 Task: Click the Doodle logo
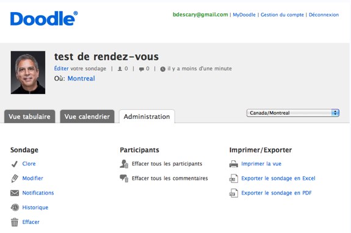(x=44, y=18)
